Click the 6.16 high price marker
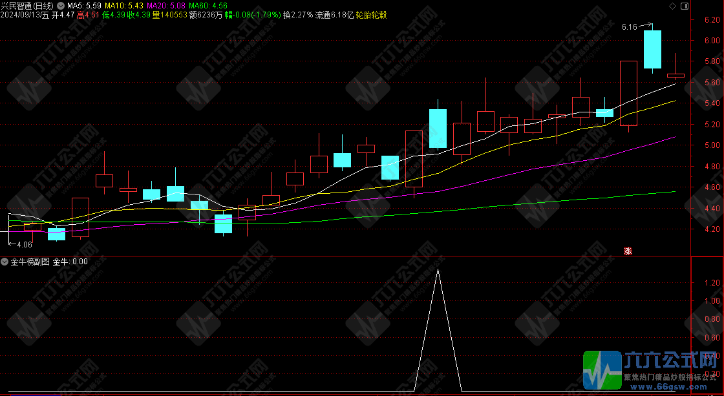The image size is (724, 396). coord(629,27)
